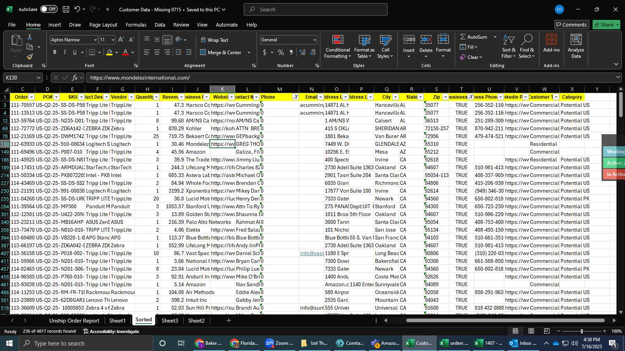The height and width of the screenshot is (351, 625).
Task: Expand number format General dropdown
Action: pos(314,40)
